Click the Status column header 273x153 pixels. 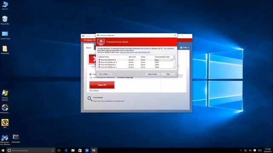click(x=143, y=57)
